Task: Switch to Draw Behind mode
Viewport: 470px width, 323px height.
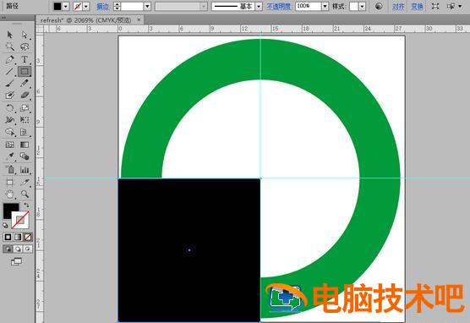Action: [18, 249]
